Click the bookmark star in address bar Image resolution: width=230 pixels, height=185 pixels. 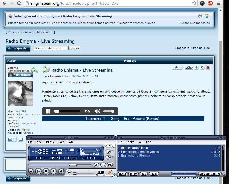point(194,3)
